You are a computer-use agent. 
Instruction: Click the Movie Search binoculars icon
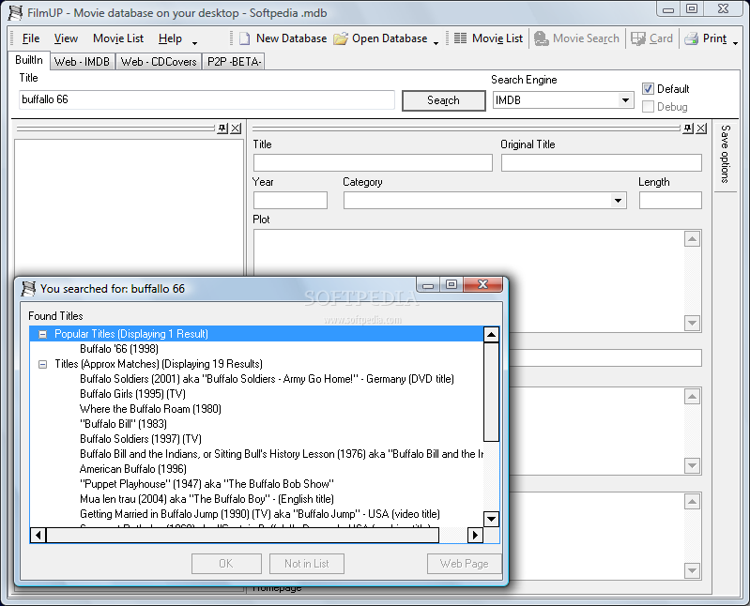click(x=541, y=38)
